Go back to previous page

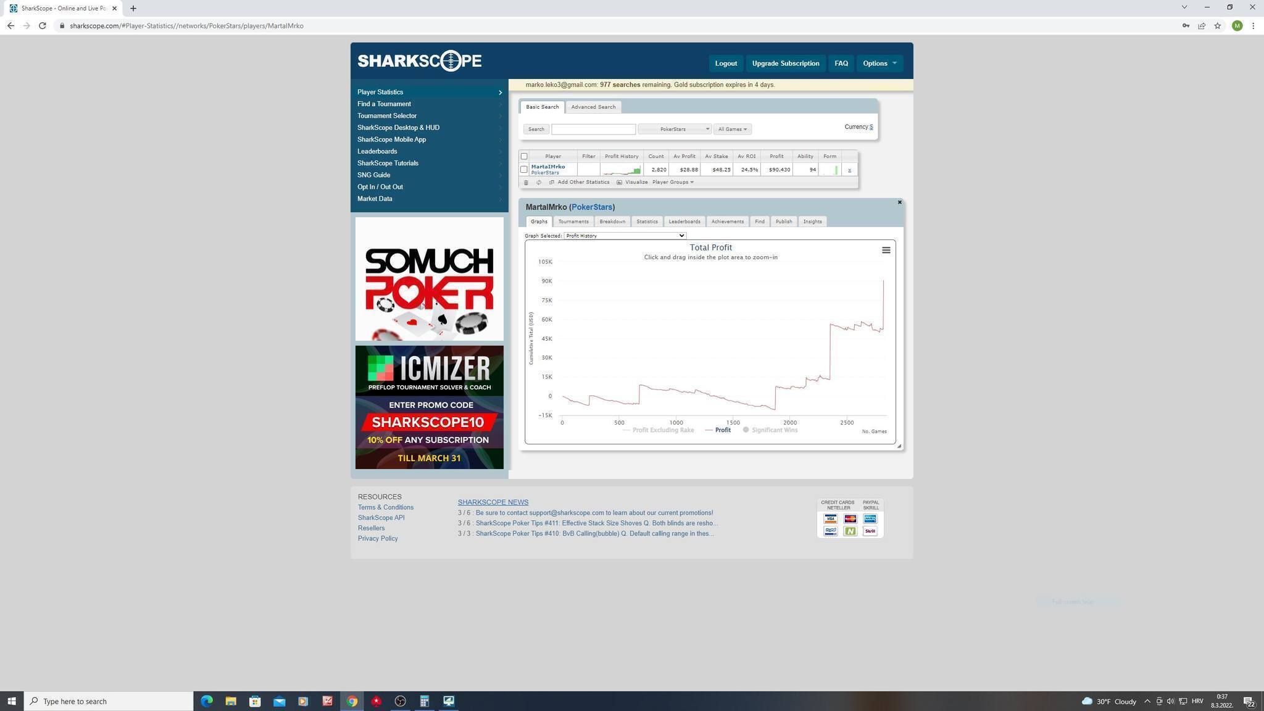10,26
